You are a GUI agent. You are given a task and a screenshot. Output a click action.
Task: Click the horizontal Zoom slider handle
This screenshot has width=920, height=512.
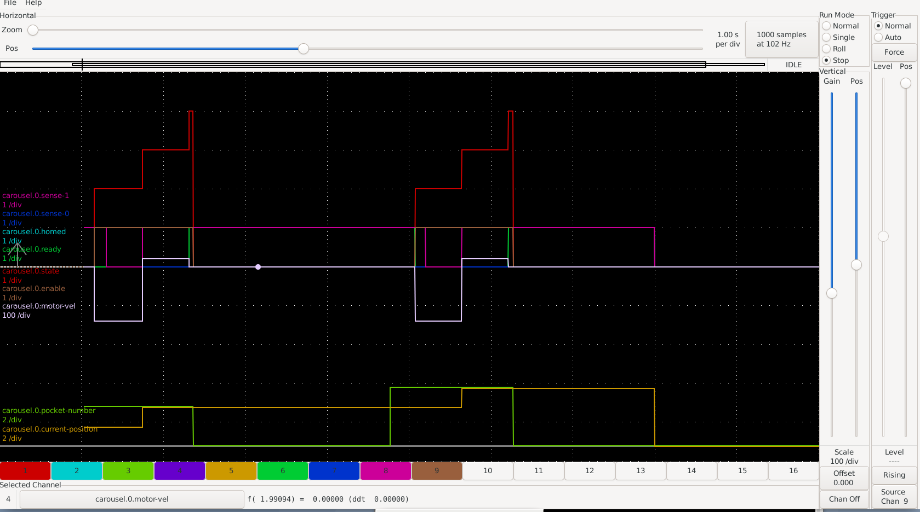pos(33,30)
